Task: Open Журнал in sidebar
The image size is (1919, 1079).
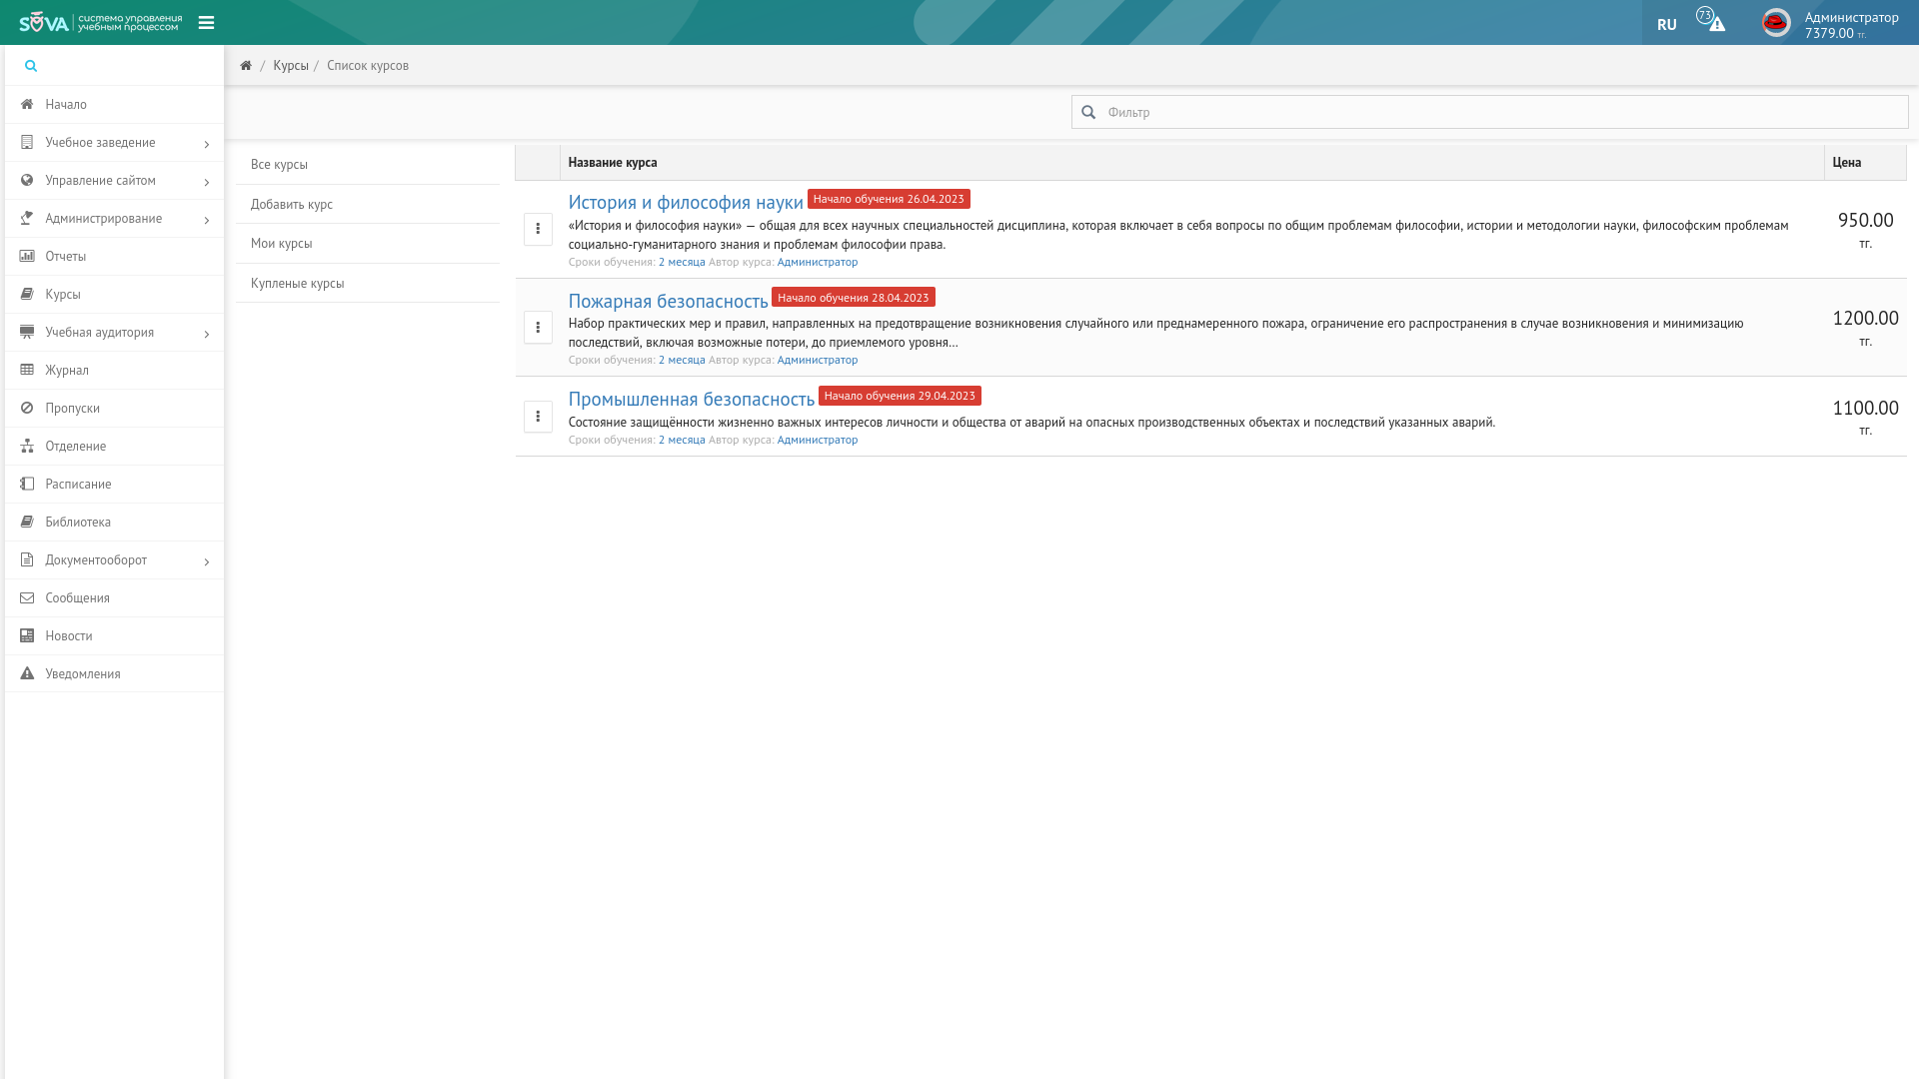Action: [x=114, y=370]
